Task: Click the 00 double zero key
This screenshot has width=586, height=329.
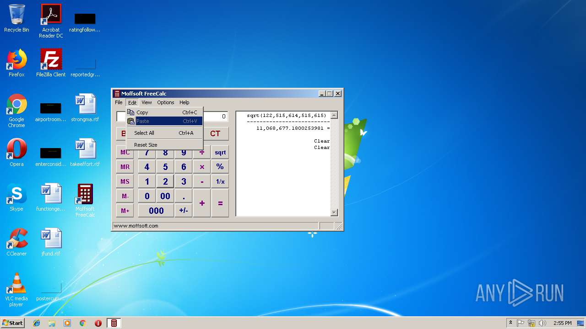Action: (165, 196)
